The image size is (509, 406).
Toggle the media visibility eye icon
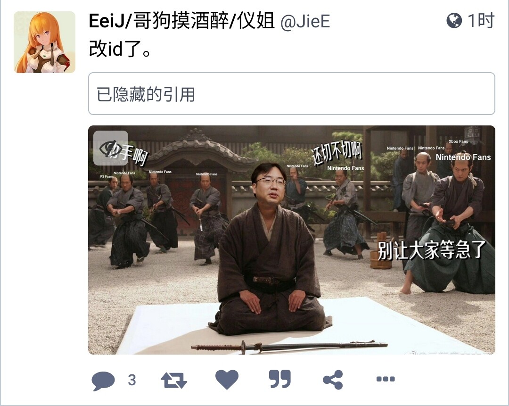pyautogui.click(x=111, y=148)
